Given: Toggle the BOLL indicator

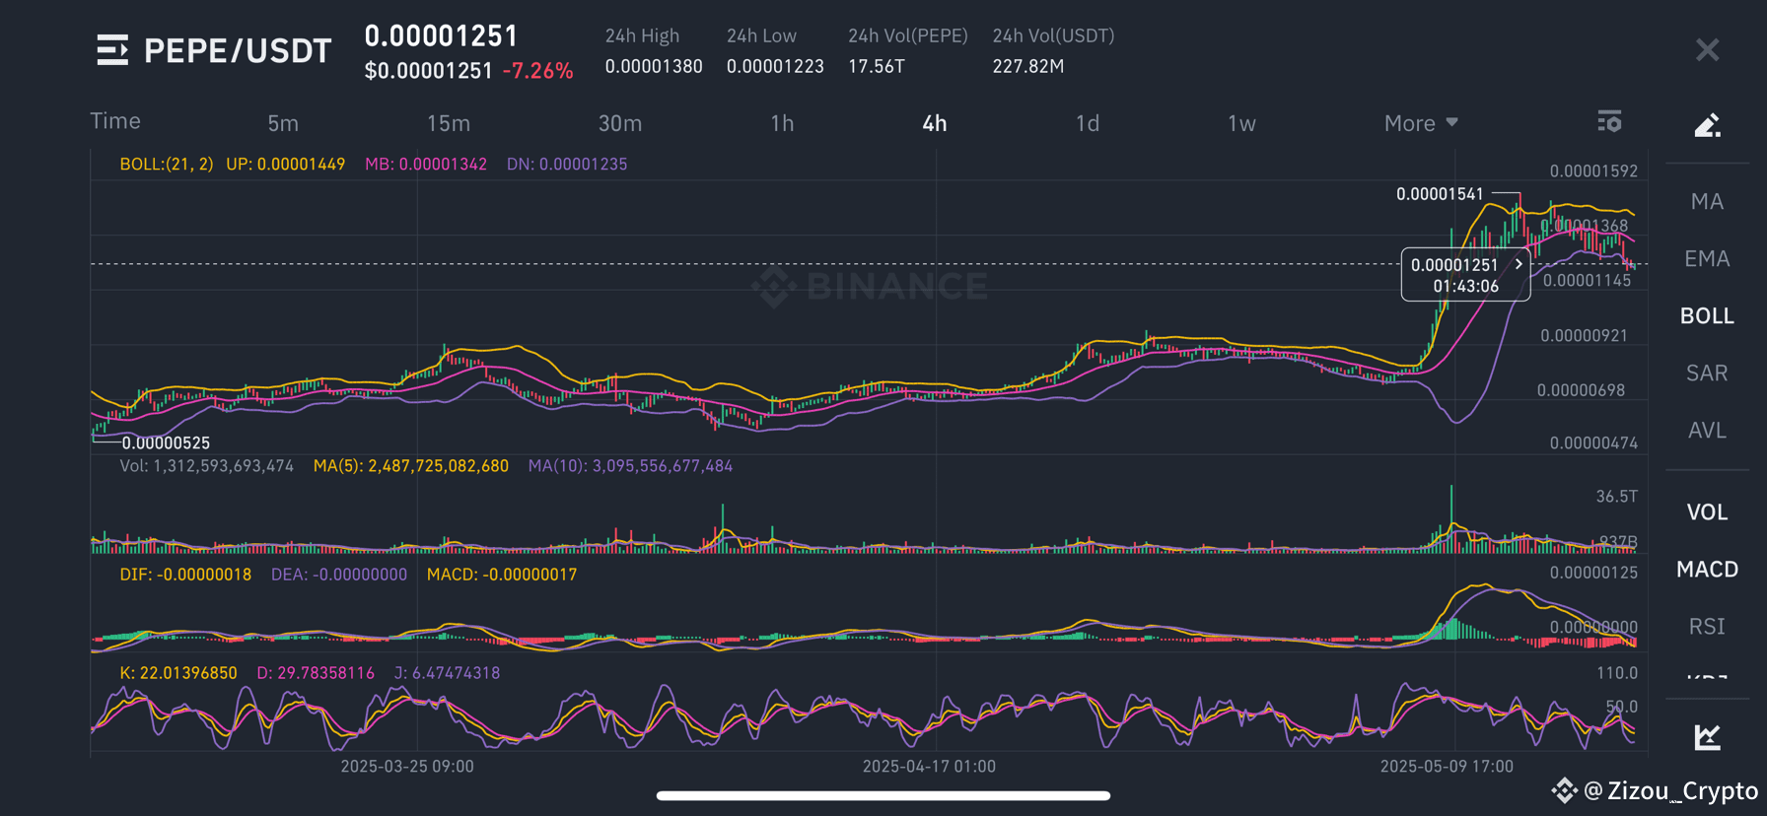Looking at the screenshot, I should [x=1707, y=316].
